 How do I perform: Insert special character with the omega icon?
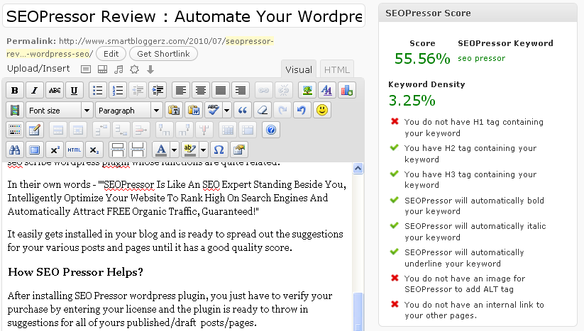pyautogui.click(x=219, y=150)
